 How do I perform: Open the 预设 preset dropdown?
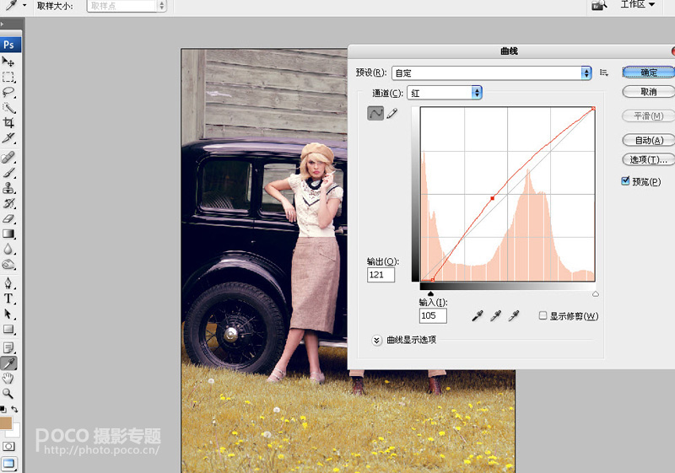[x=492, y=73]
